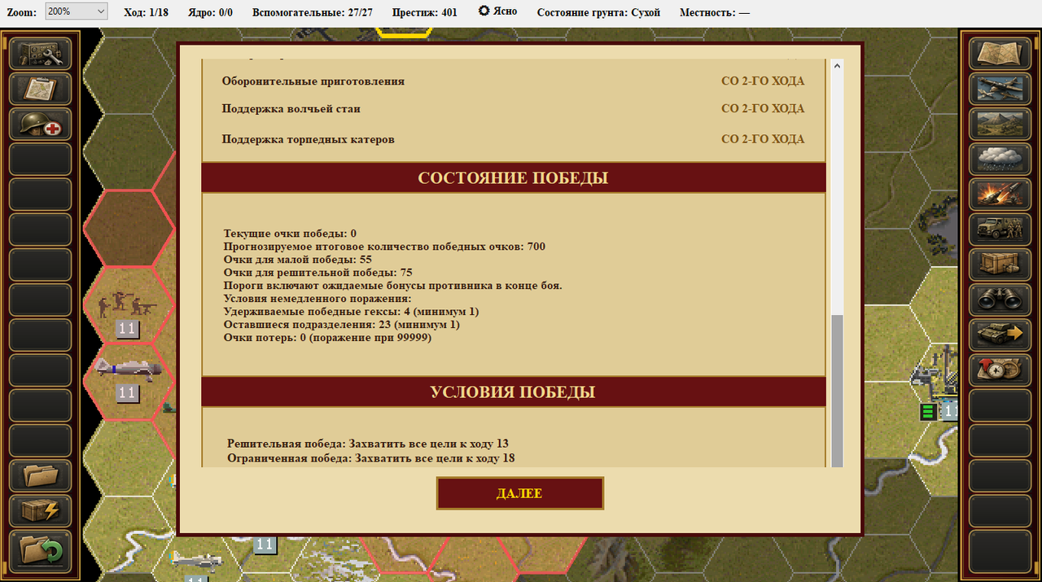Viewport: 1042px width, 582px height.
Task: Click 'Удерживаемые победные гексы: 4' line
Action: pyautogui.click(x=351, y=312)
